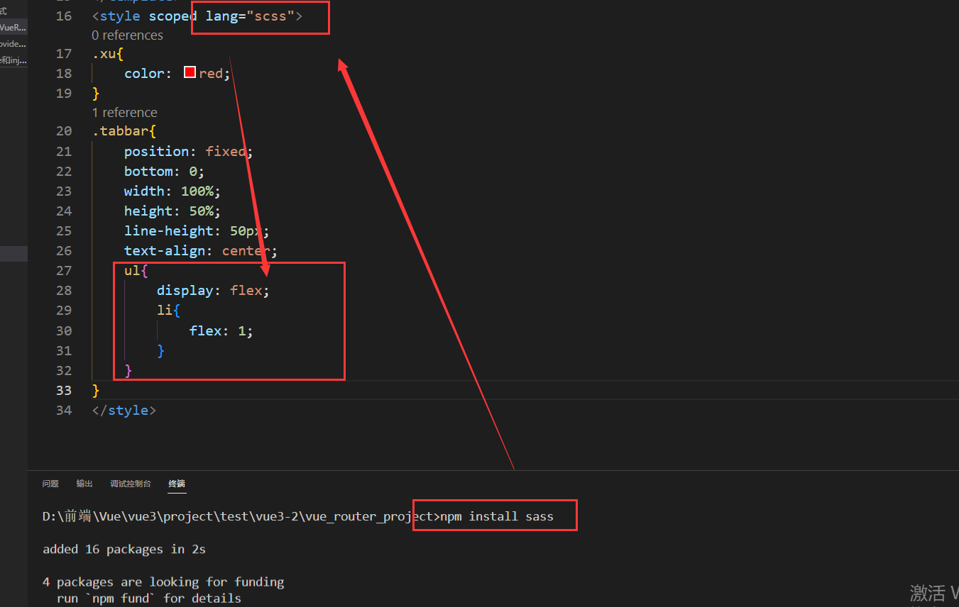Click the 'npm install sass' command text

[497, 516]
